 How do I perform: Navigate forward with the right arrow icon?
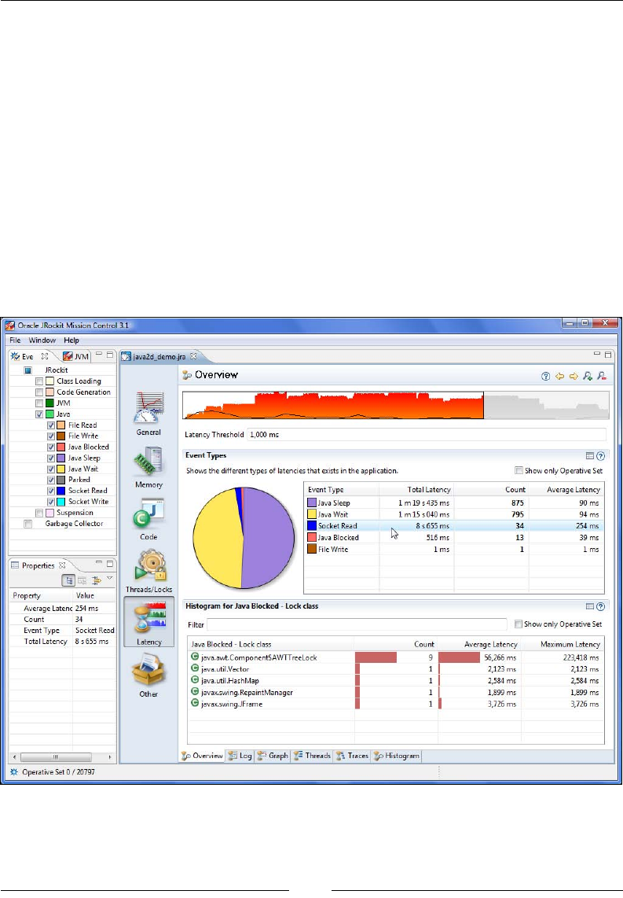(x=574, y=377)
